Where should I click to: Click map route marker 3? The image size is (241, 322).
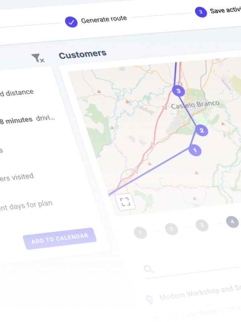178,91
